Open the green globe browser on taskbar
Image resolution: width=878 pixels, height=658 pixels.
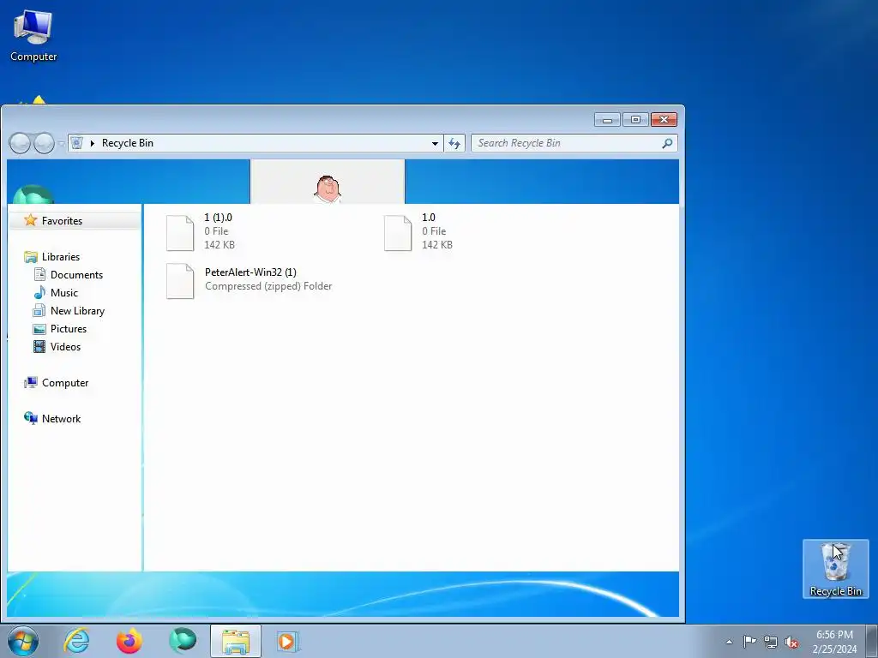[x=183, y=640]
